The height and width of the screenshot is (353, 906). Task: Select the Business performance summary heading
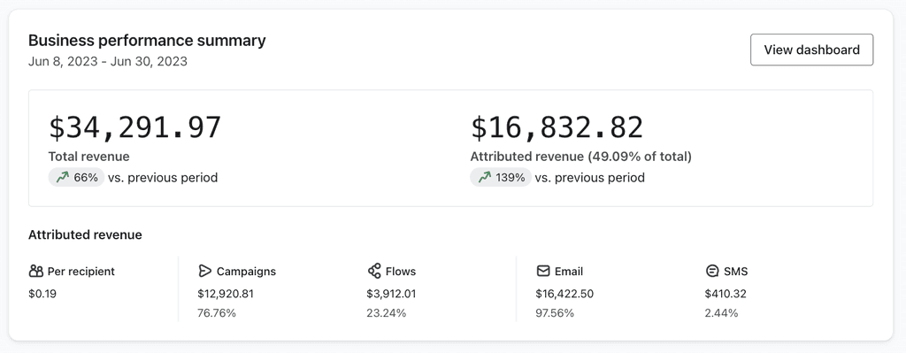click(x=147, y=41)
